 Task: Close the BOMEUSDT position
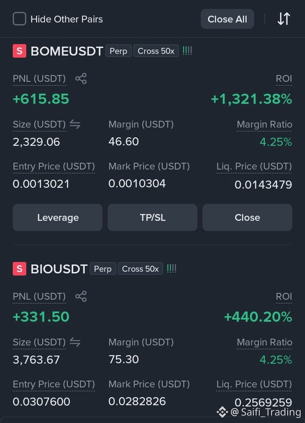point(247,217)
